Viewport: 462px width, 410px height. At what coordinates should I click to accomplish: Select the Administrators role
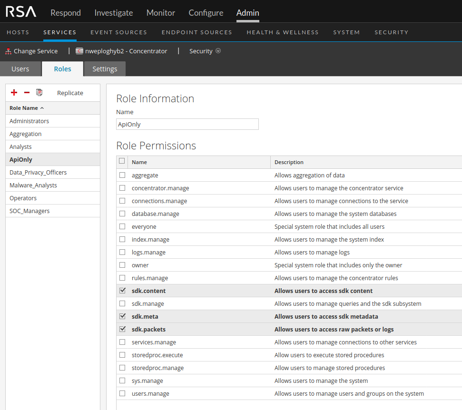point(29,121)
